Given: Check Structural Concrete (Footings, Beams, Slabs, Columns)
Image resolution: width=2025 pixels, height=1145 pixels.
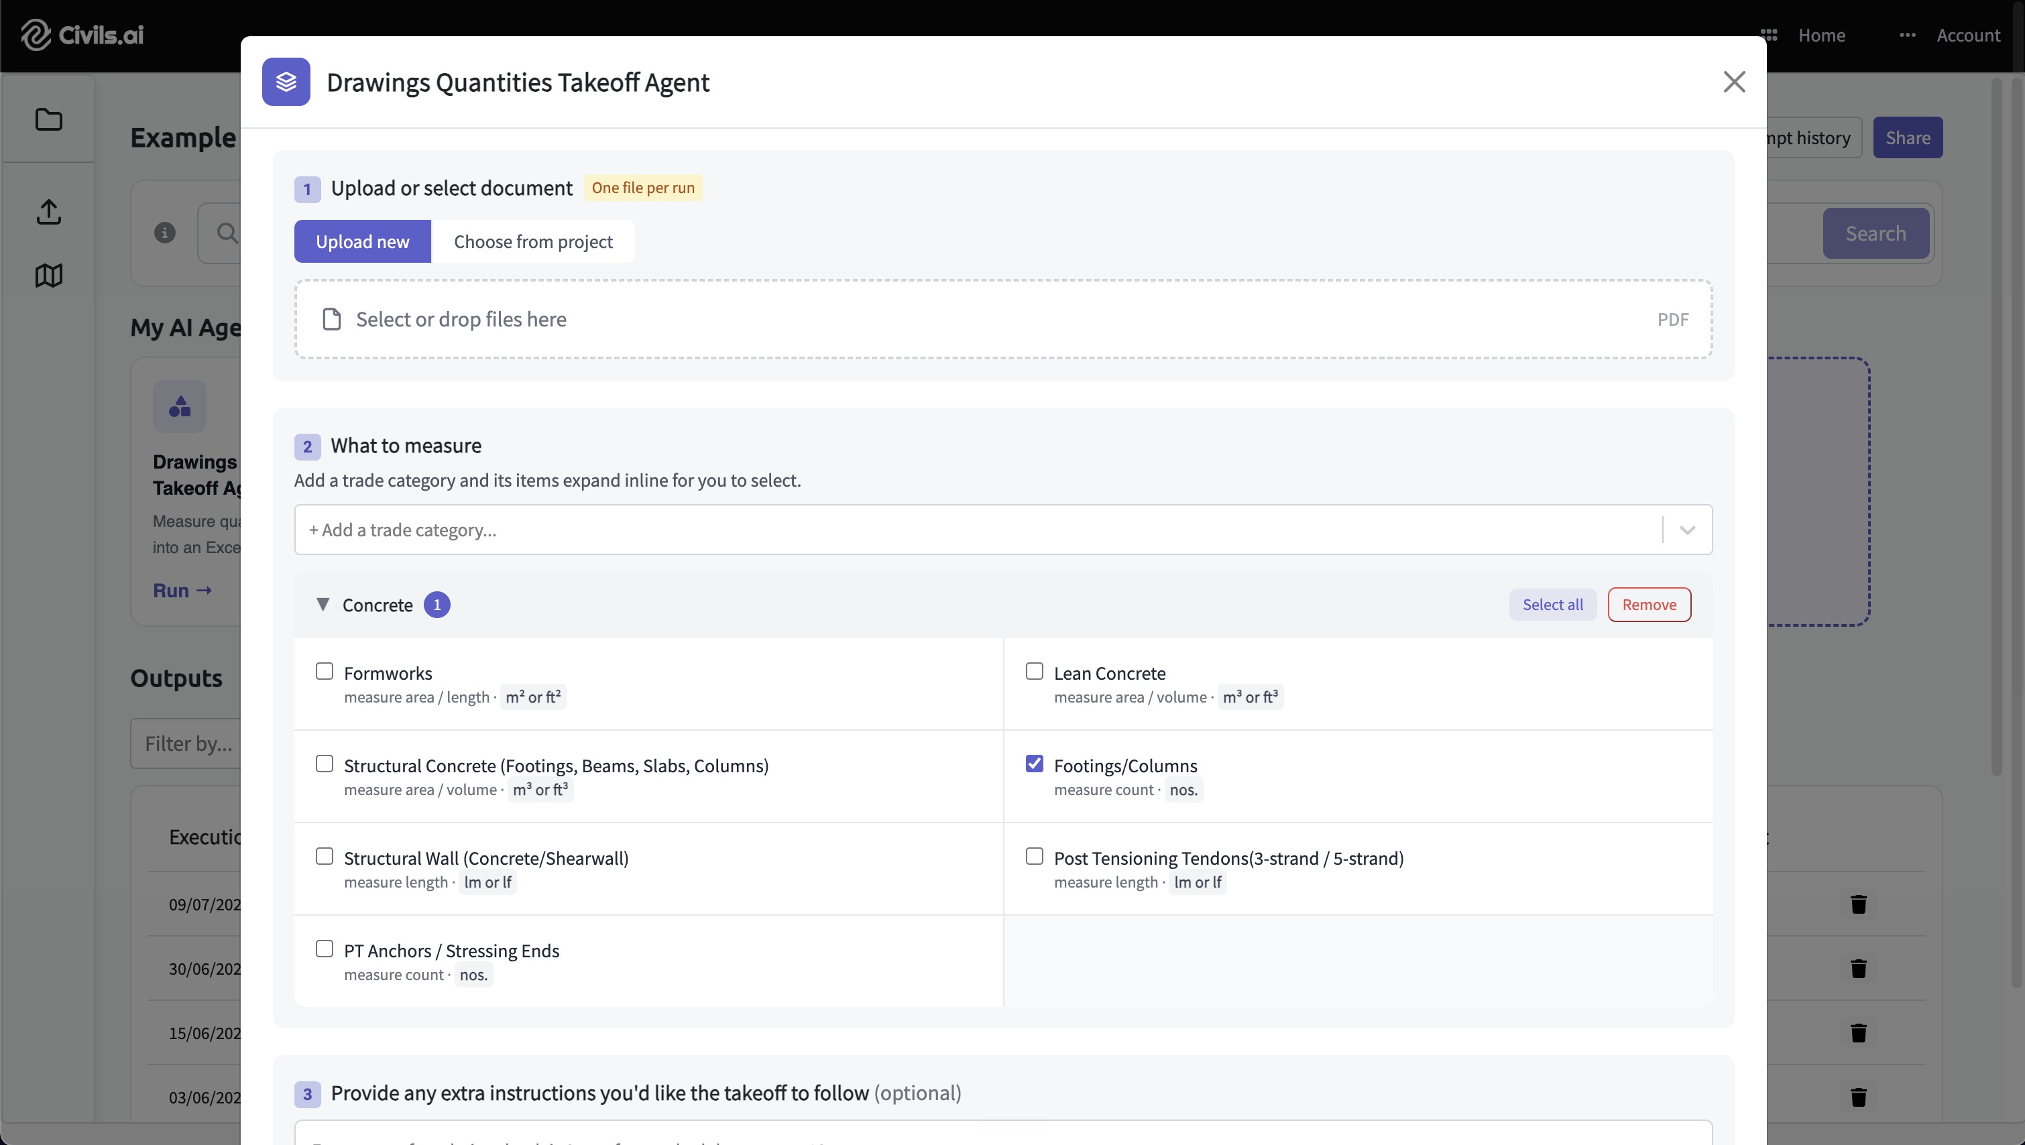Looking at the screenshot, I should click(x=324, y=764).
